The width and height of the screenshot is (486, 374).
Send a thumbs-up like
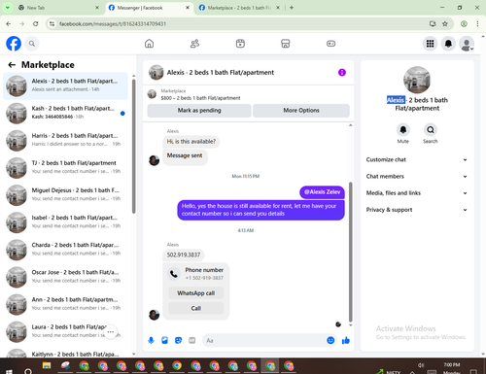(346, 340)
